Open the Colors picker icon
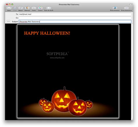 pyautogui.click(x=40, y=8)
